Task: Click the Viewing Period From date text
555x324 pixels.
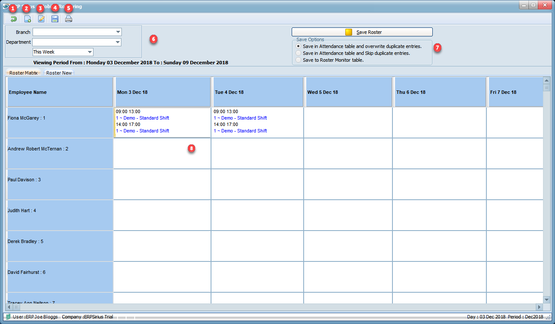Action: [x=130, y=63]
